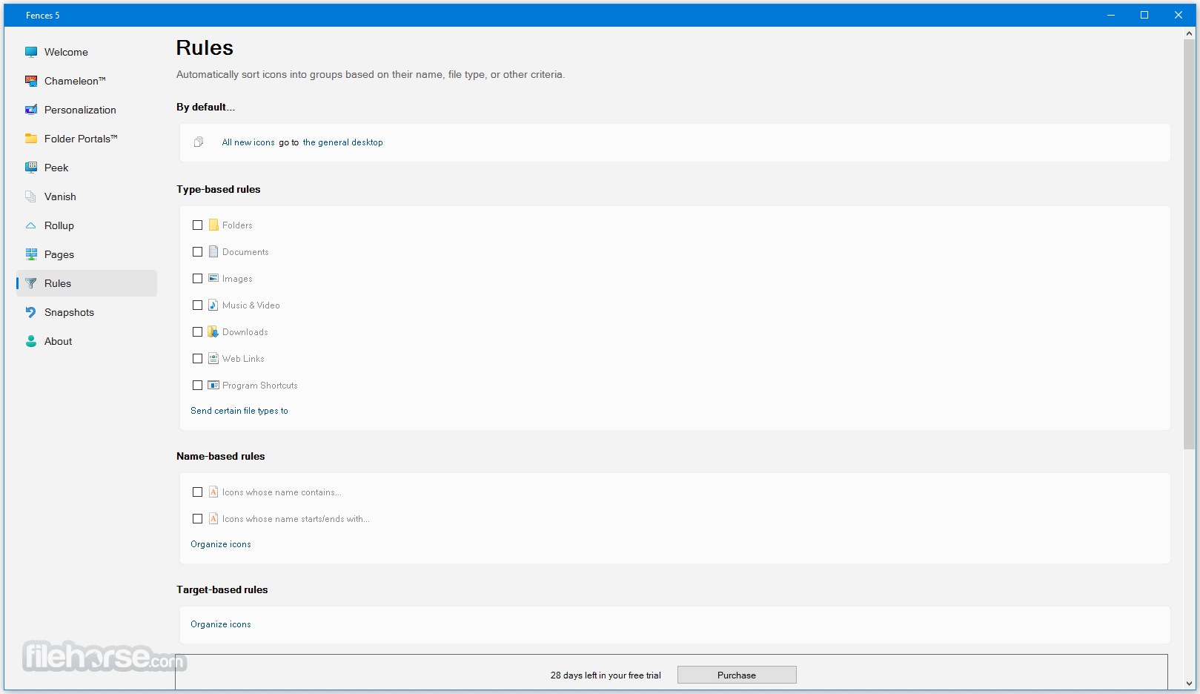
Task: Click the About person icon
Action: click(x=31, y=341)
